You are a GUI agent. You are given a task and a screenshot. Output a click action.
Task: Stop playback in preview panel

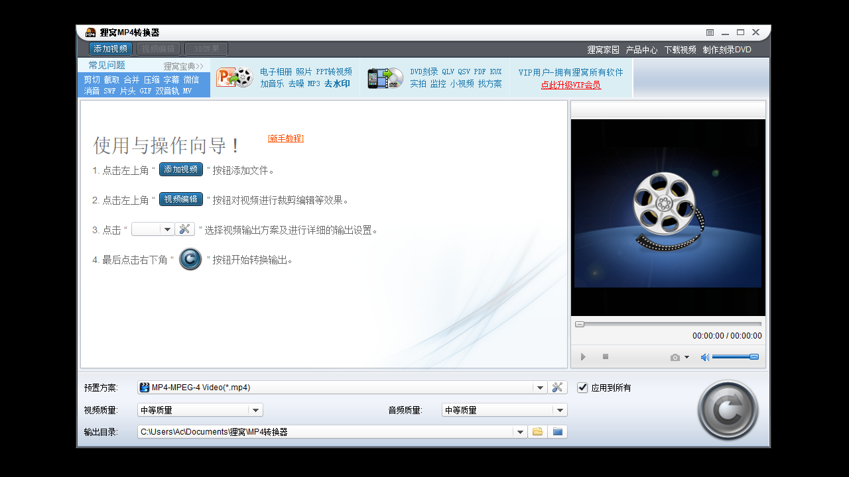(606, 357)
